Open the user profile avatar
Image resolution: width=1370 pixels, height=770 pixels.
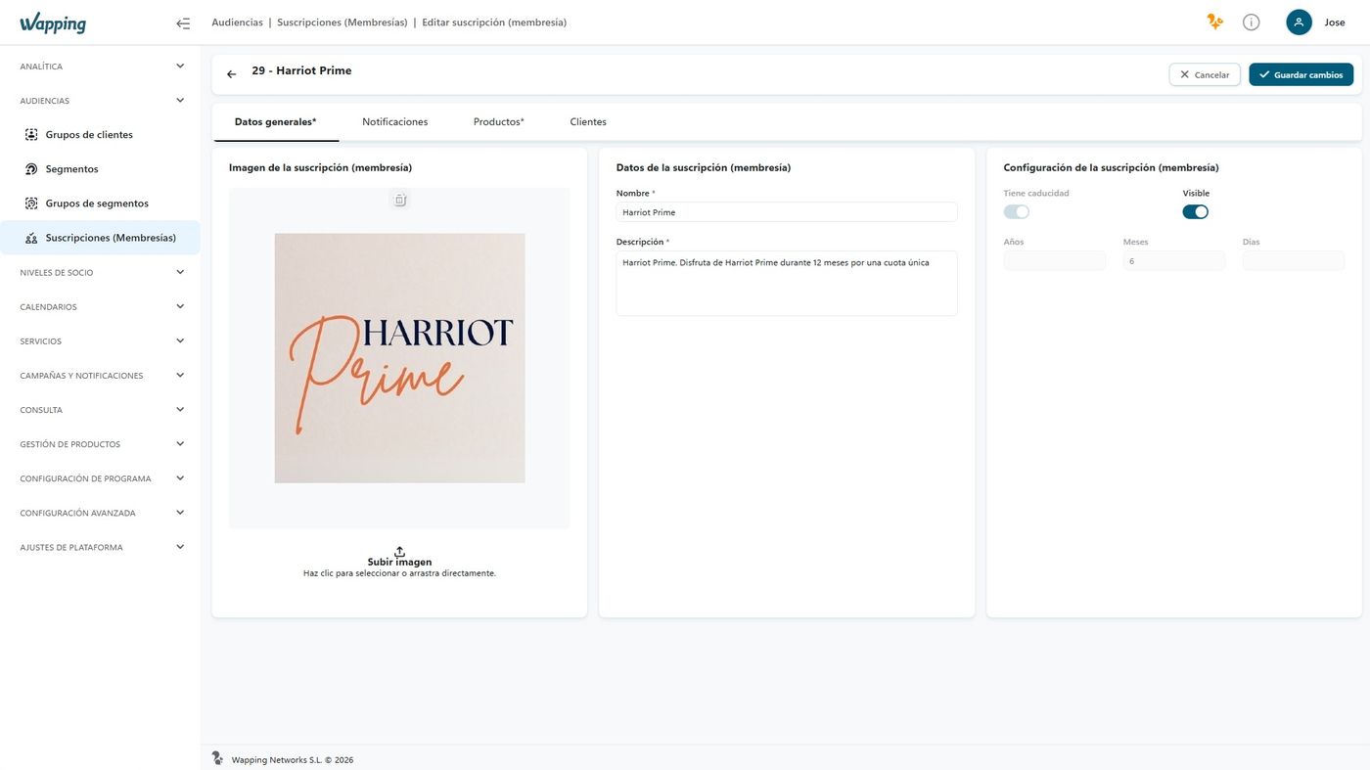click(x=1299, y=23)
